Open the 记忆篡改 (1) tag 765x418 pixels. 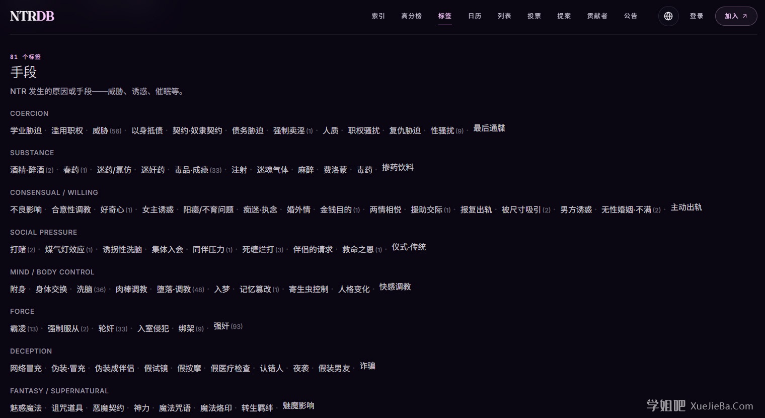[x=259, y=289]
